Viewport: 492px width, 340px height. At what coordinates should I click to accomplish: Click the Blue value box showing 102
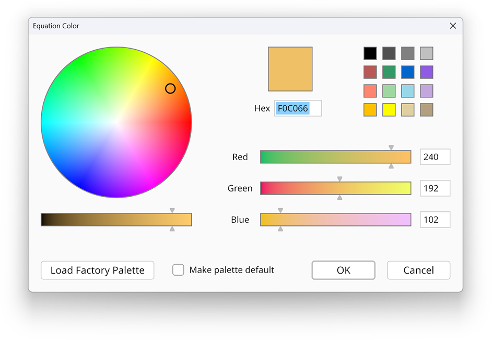point(435,219)
